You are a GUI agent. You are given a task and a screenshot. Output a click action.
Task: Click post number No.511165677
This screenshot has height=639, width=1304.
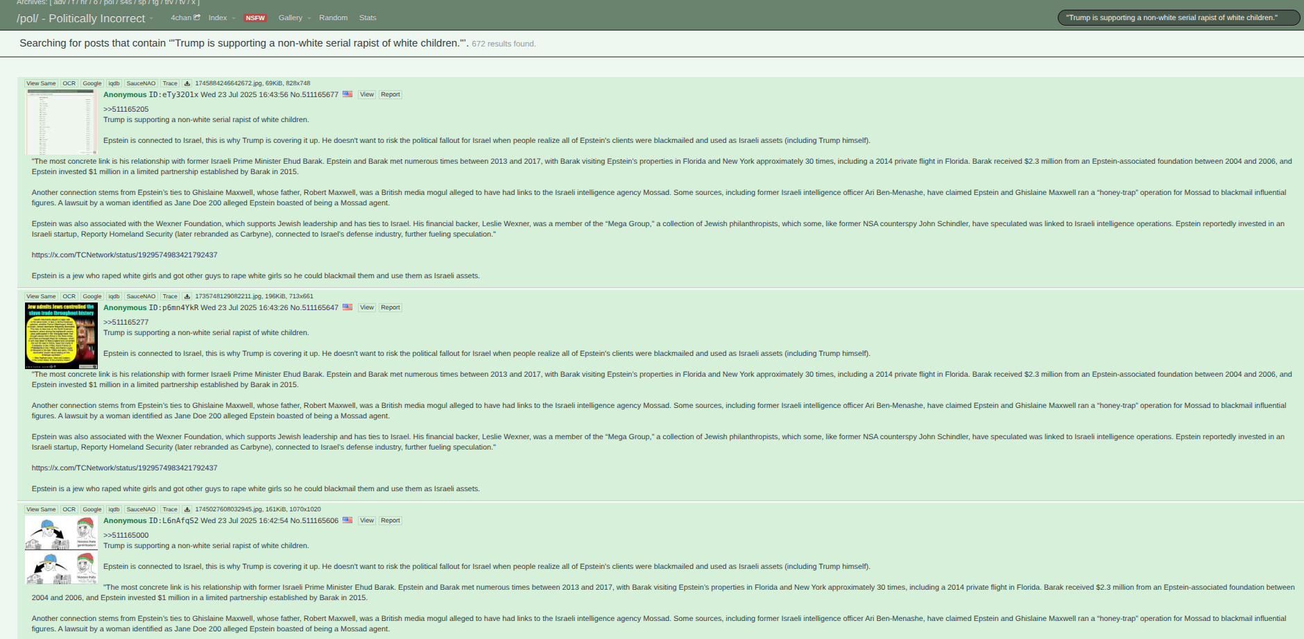pos(314,94)
